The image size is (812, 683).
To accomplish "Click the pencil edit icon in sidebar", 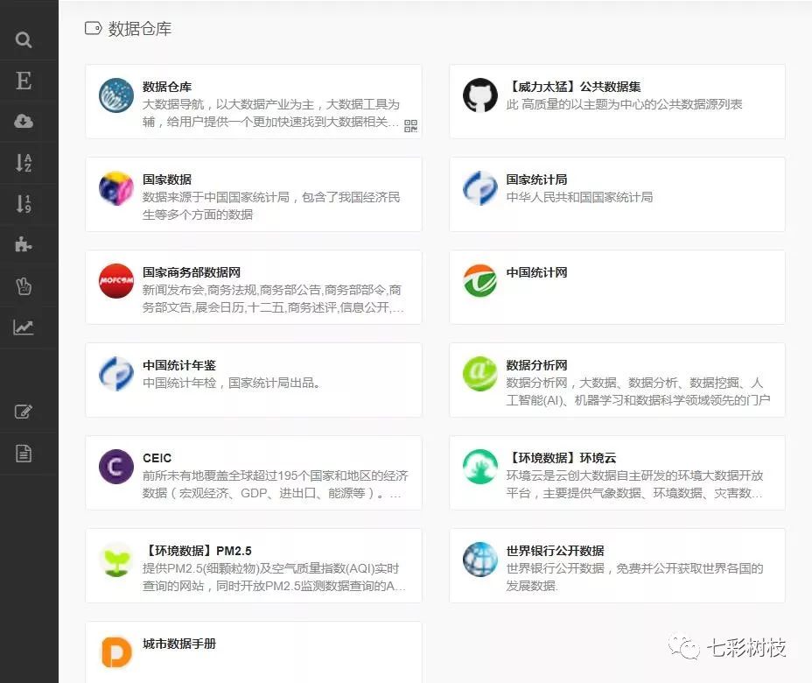I will [24, 412].
